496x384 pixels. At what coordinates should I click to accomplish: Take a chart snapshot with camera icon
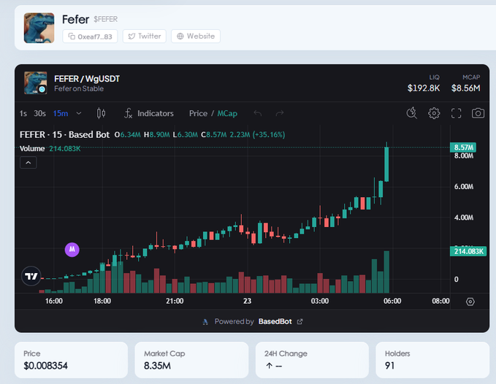pos(478,113)
